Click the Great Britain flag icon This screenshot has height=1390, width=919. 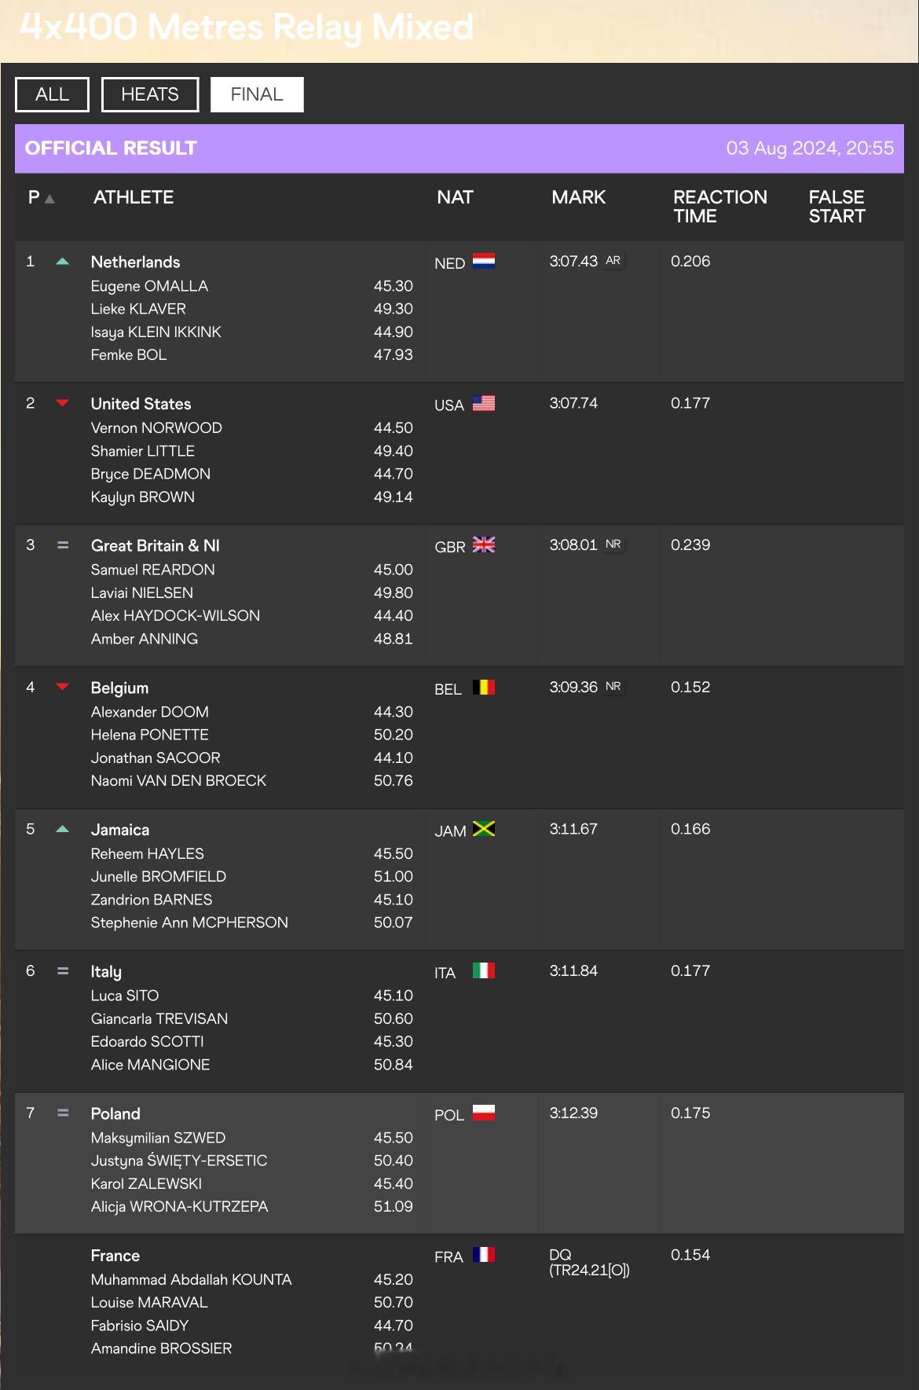483,545
